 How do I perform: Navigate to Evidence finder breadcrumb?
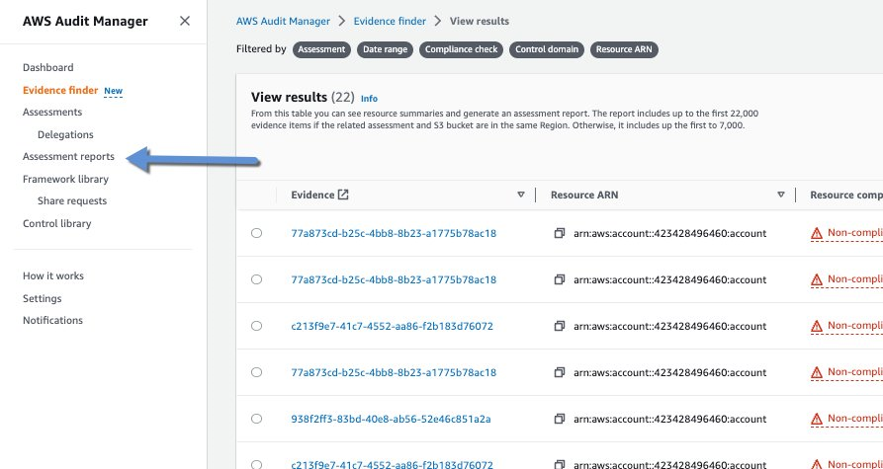(x=390, y=21)
